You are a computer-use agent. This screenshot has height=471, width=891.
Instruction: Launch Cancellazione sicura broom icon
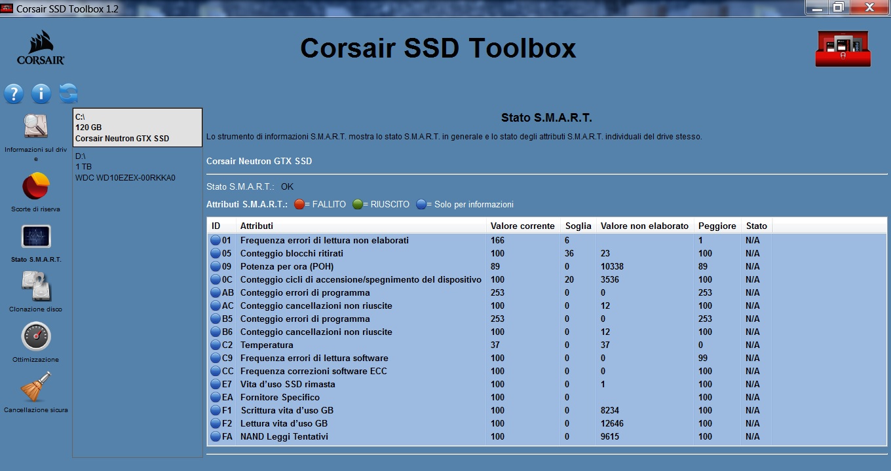pyautogui.click(x=36, y=387)
